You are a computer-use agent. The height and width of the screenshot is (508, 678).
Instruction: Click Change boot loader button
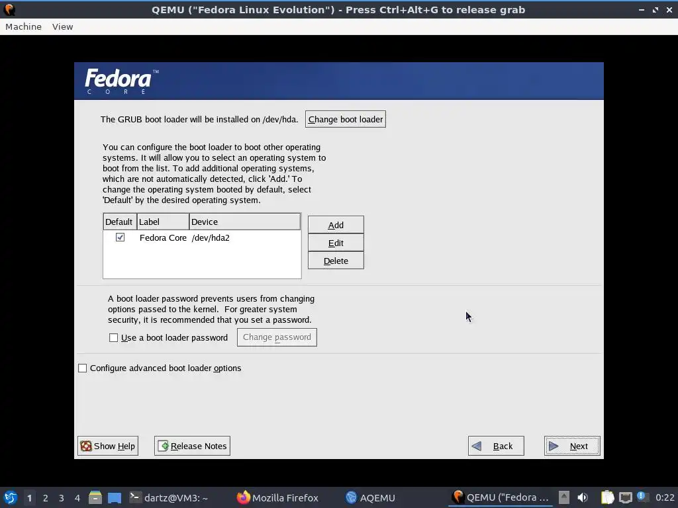click(345, 119)
